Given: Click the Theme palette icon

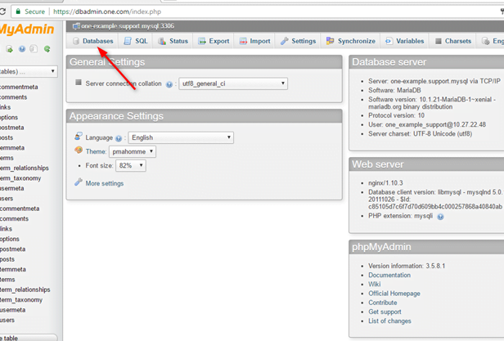Looking at the screenshot, I should pyautogui.click(x=79, y=150).
